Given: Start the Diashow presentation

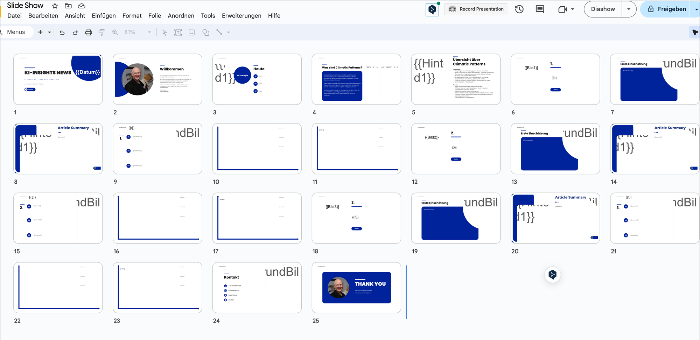Looking at the screenshot, I should pyautogui.click(x=603, y=9).
